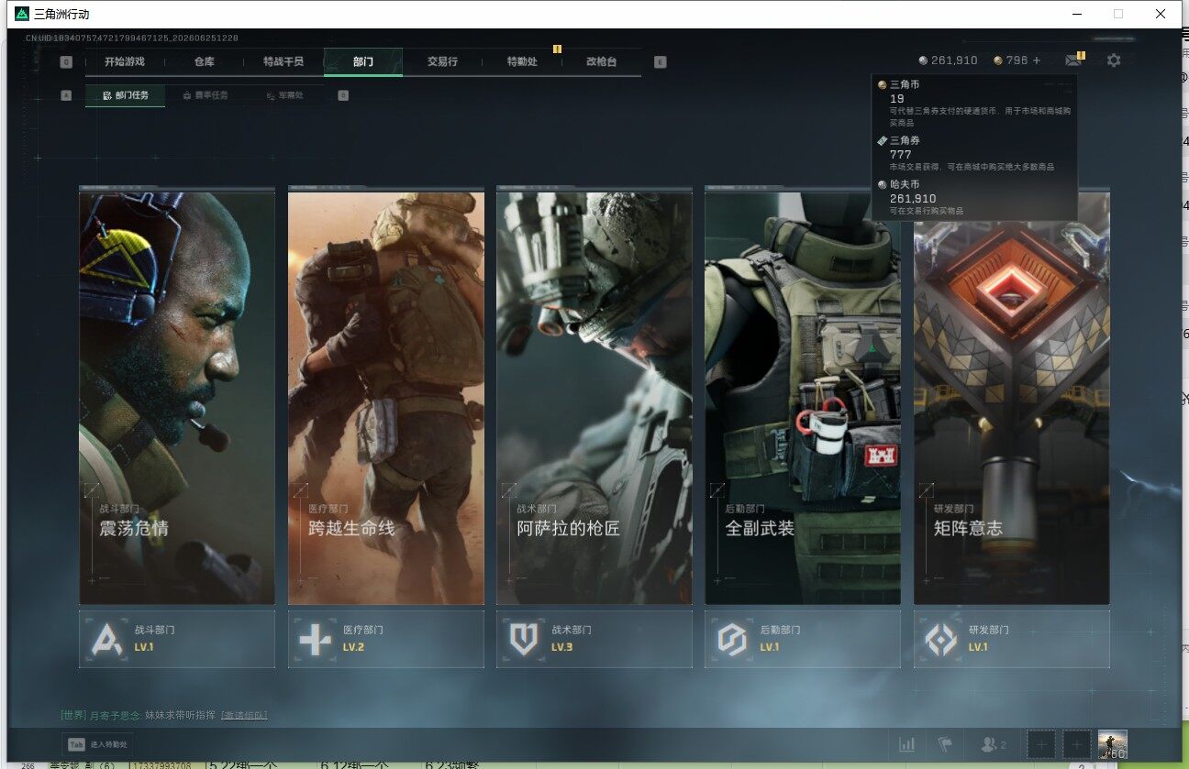Image resolution: width=1189 pixels, height=769 pixels.
Task: Click the flag icon in bottom bar
Action: 944,745
